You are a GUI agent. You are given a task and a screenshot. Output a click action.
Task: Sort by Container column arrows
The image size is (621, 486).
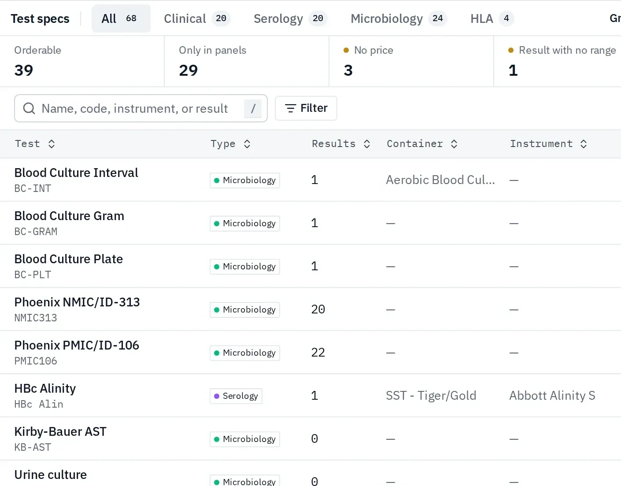pyautogui.click(x=454, y=144)
